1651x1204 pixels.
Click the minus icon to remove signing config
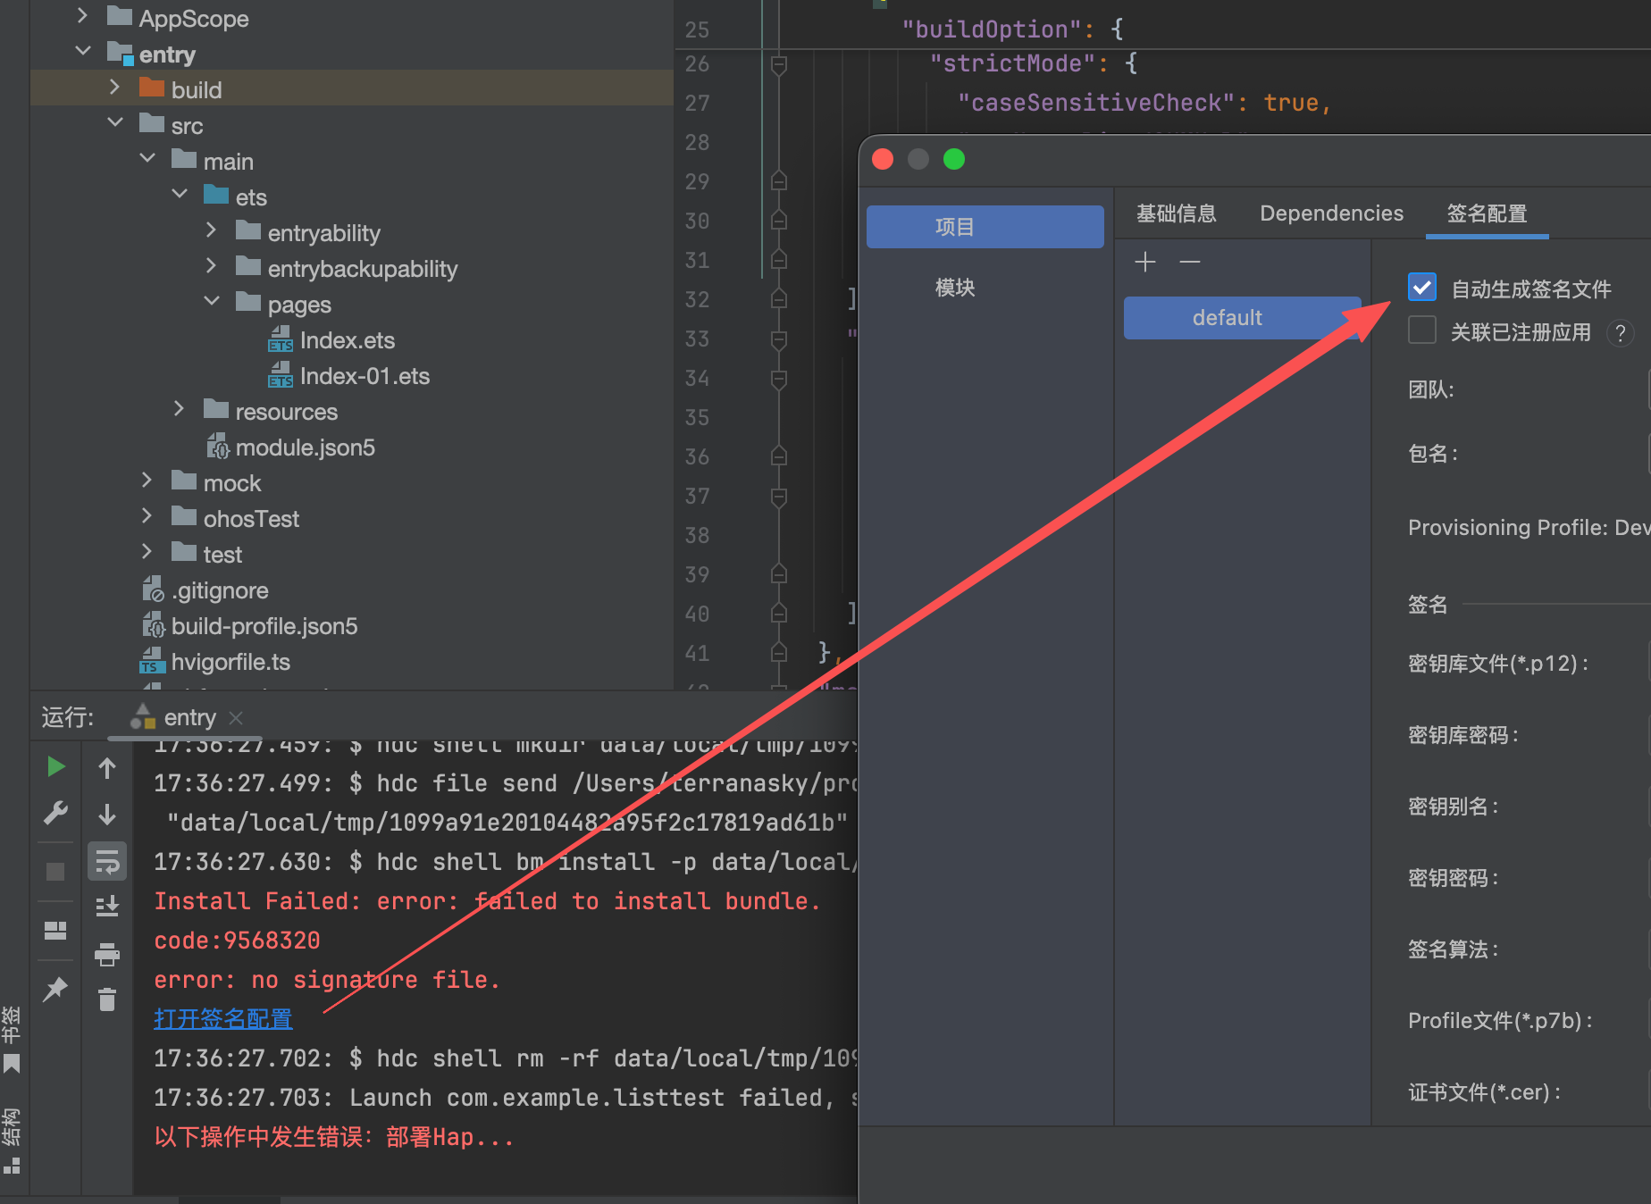(x=1190, y=262)
